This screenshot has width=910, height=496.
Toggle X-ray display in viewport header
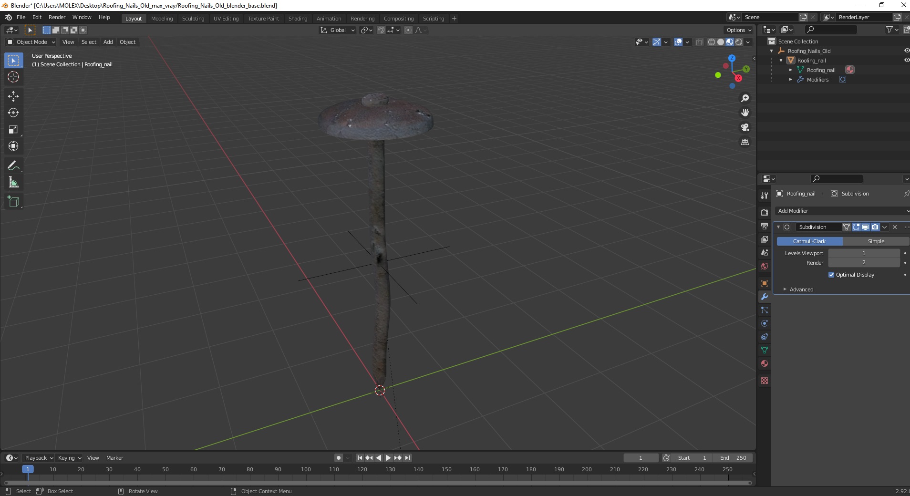[699, 42]
